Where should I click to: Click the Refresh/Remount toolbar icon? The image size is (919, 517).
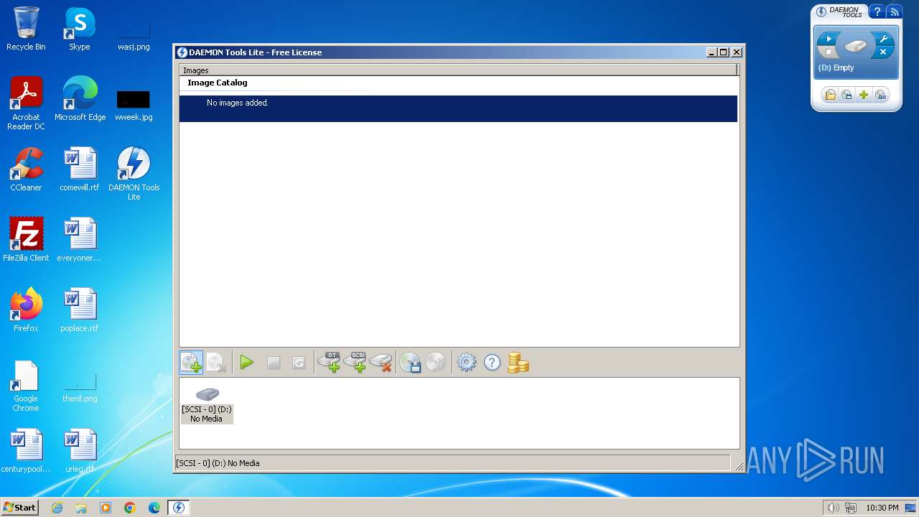tap(299, 363)
